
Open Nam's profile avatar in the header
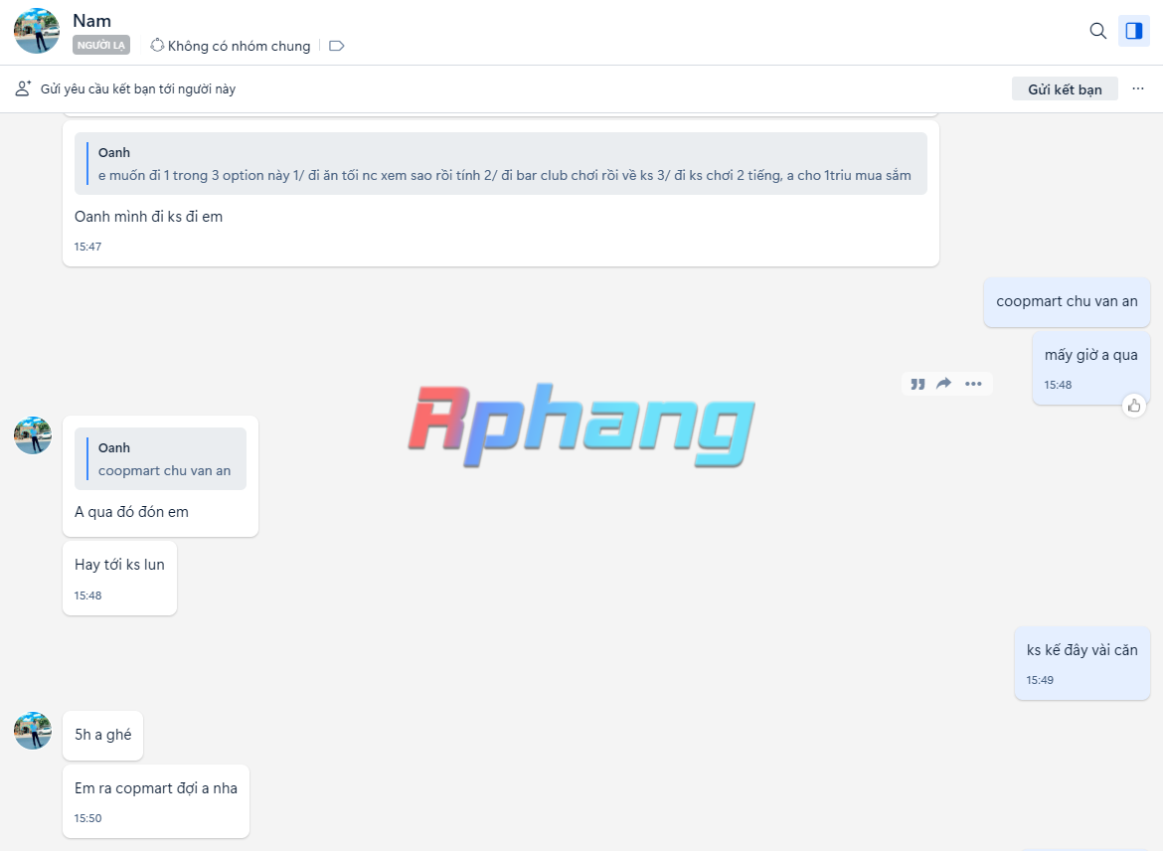(x=37, y=31)
